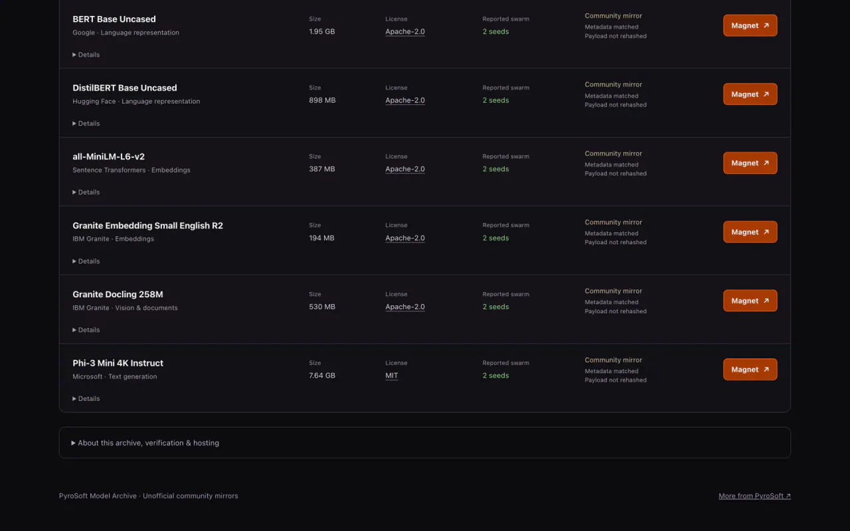Click the Phi-3 Mini 4K Instruct title
The image size is (850, 531).
coord(118,363)
